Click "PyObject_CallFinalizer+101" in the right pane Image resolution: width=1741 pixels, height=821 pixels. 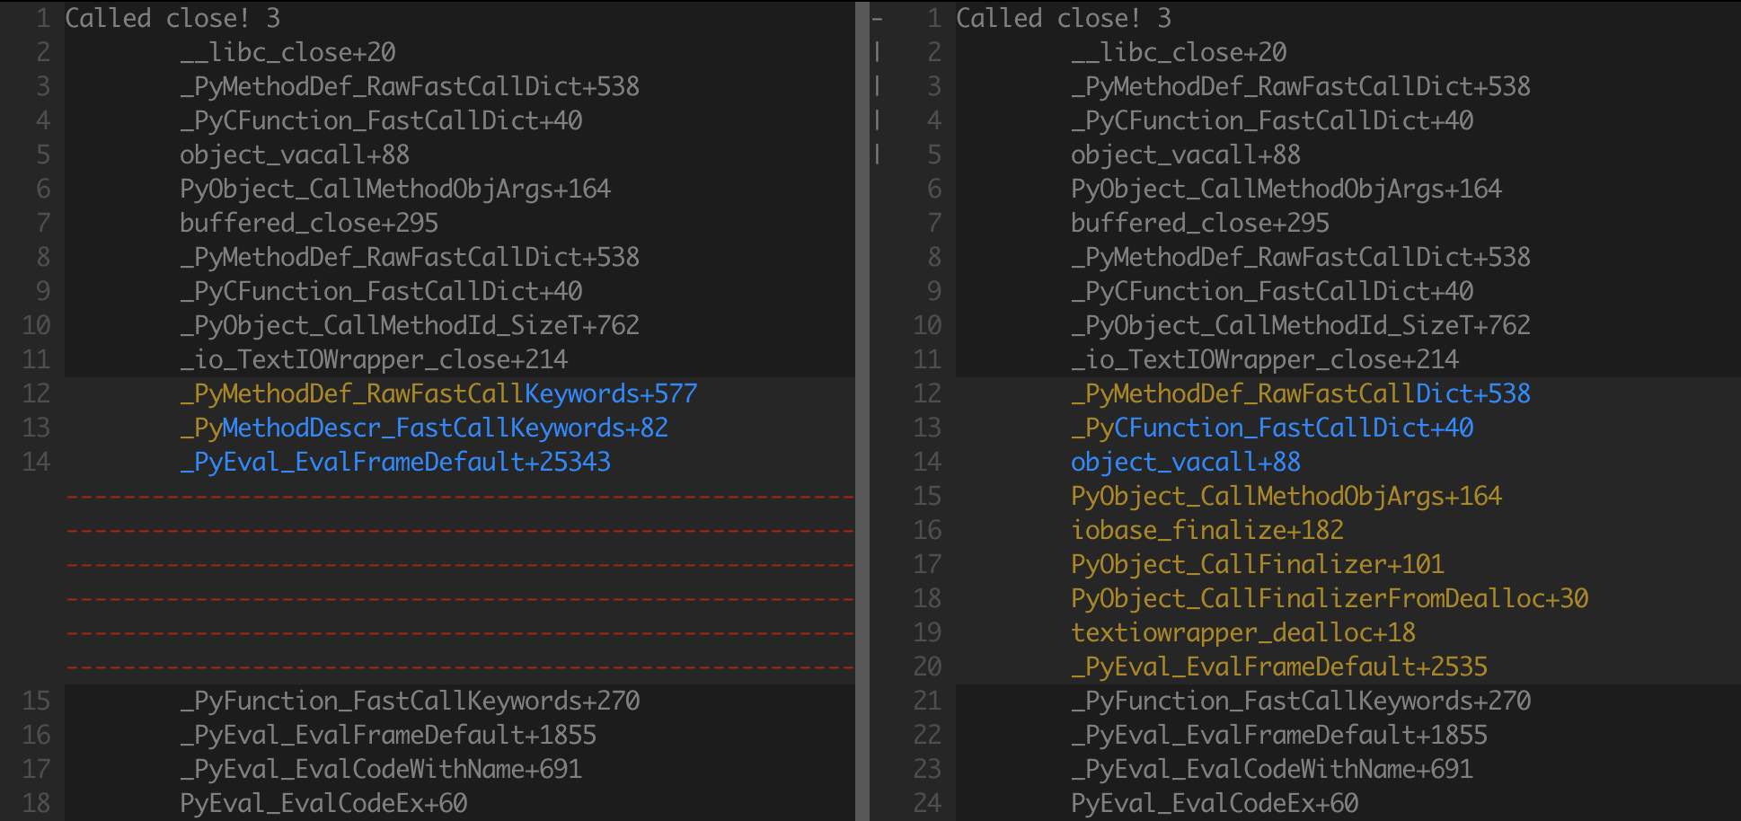(1257, 564)
